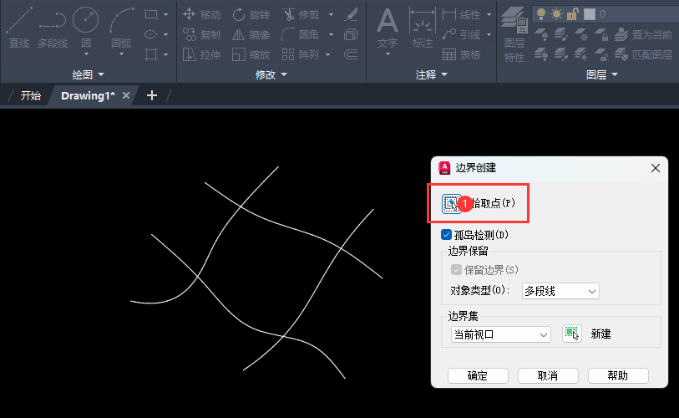Select the 旋转 (Rotate) tool
Image resolution: width=679 pixels, height=418 pixels.
pos(251,14)
